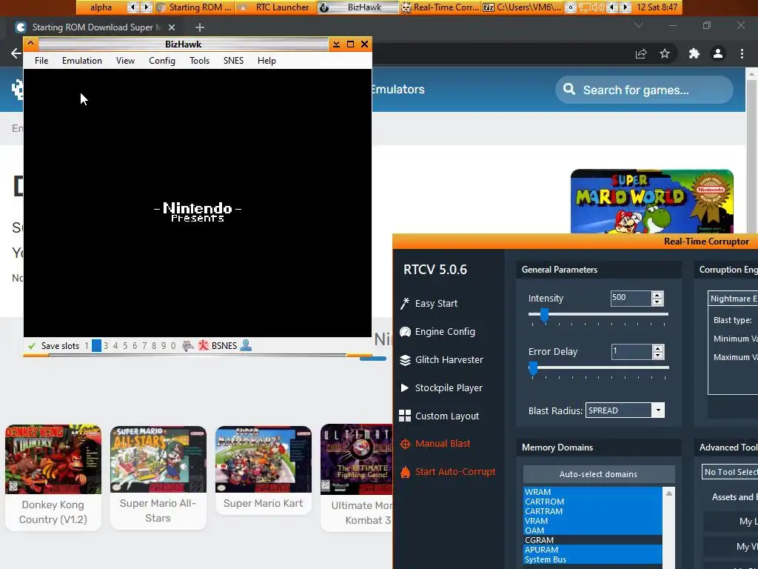Click Auto-select domains button
Image resolution: width=758 pixels, height=569 pixels.
click(x=598, y=474)
